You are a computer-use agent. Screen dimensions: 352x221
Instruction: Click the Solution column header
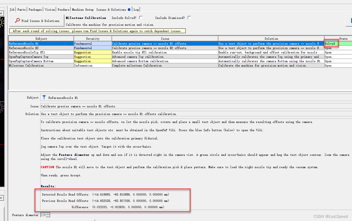coord(271,39)
